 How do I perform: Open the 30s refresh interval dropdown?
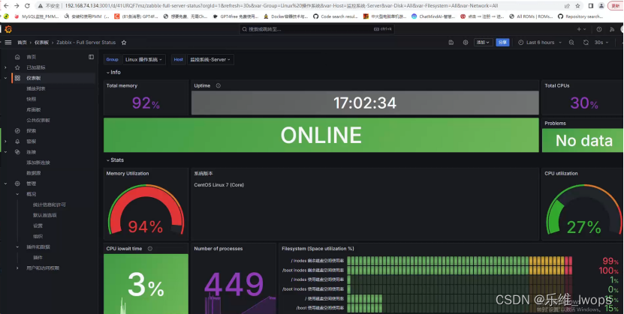point(601,43)
